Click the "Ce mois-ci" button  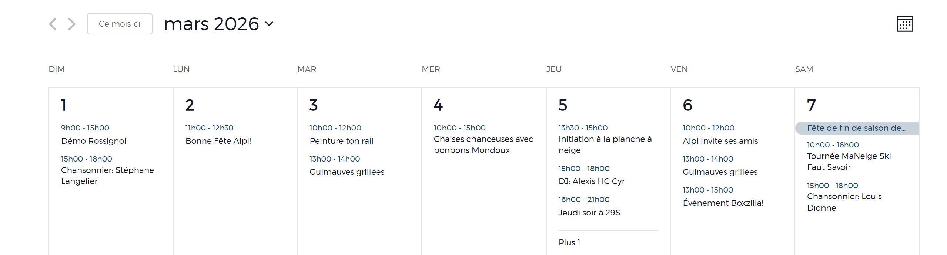(x=120, y=24)
